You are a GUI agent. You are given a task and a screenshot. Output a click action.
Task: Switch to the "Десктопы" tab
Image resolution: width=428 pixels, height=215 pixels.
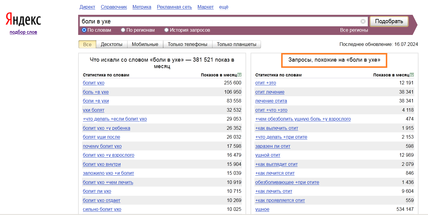click(x=111, y=44)
